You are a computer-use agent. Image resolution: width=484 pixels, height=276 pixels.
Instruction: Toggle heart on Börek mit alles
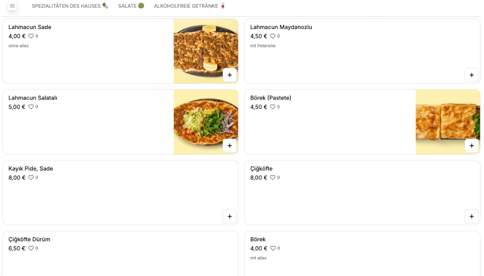tap(273, 248)
